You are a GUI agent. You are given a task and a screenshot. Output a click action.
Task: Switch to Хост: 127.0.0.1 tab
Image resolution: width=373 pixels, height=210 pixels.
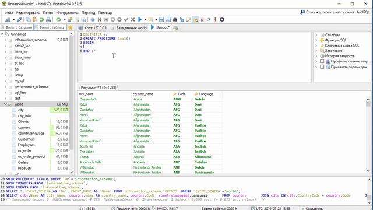[93, 28]
